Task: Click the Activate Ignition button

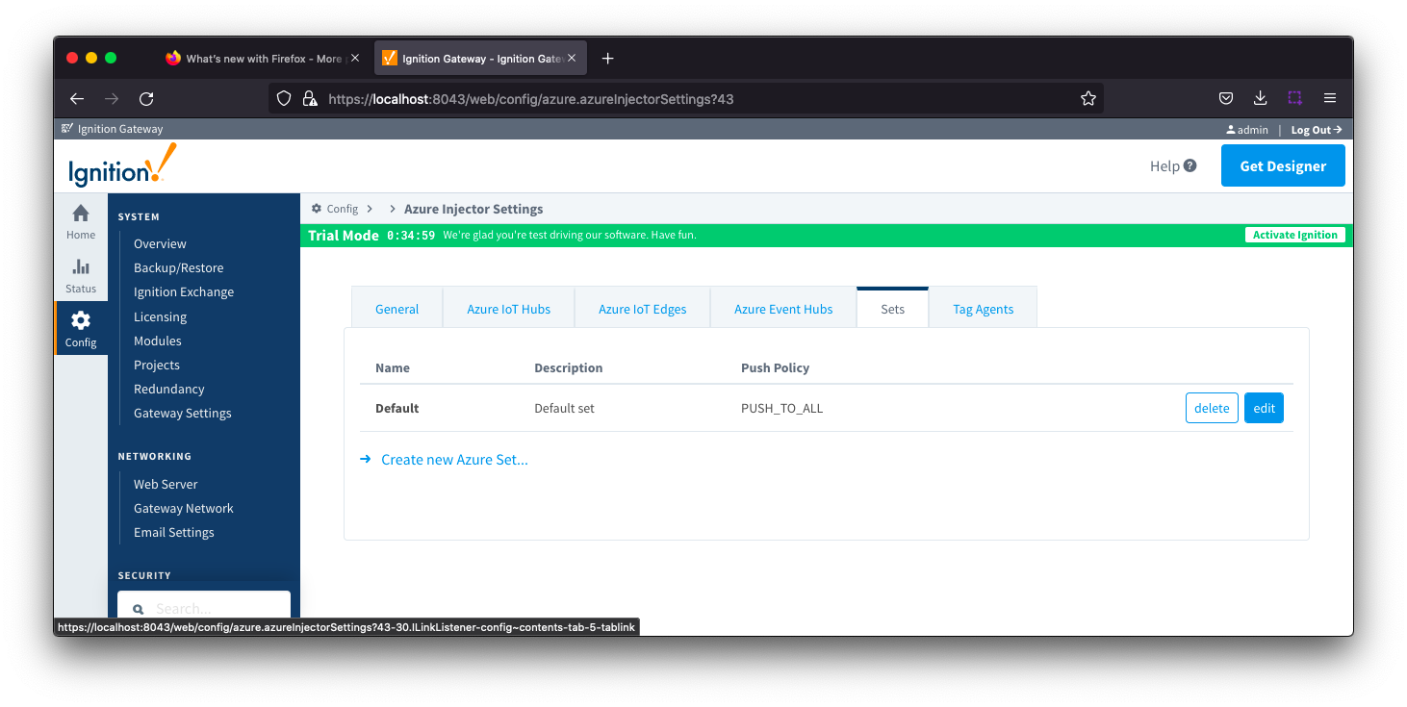Action: 1294,235
